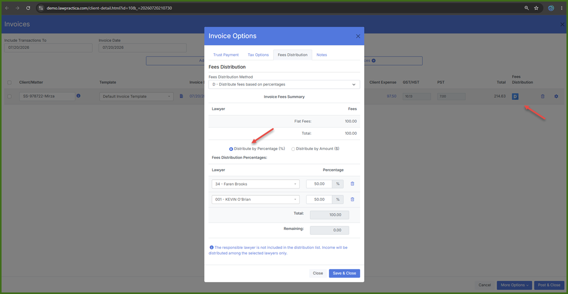Screen dimensions: 568x294
Task: Click the browser address bar URL
Action: [109, 8]
